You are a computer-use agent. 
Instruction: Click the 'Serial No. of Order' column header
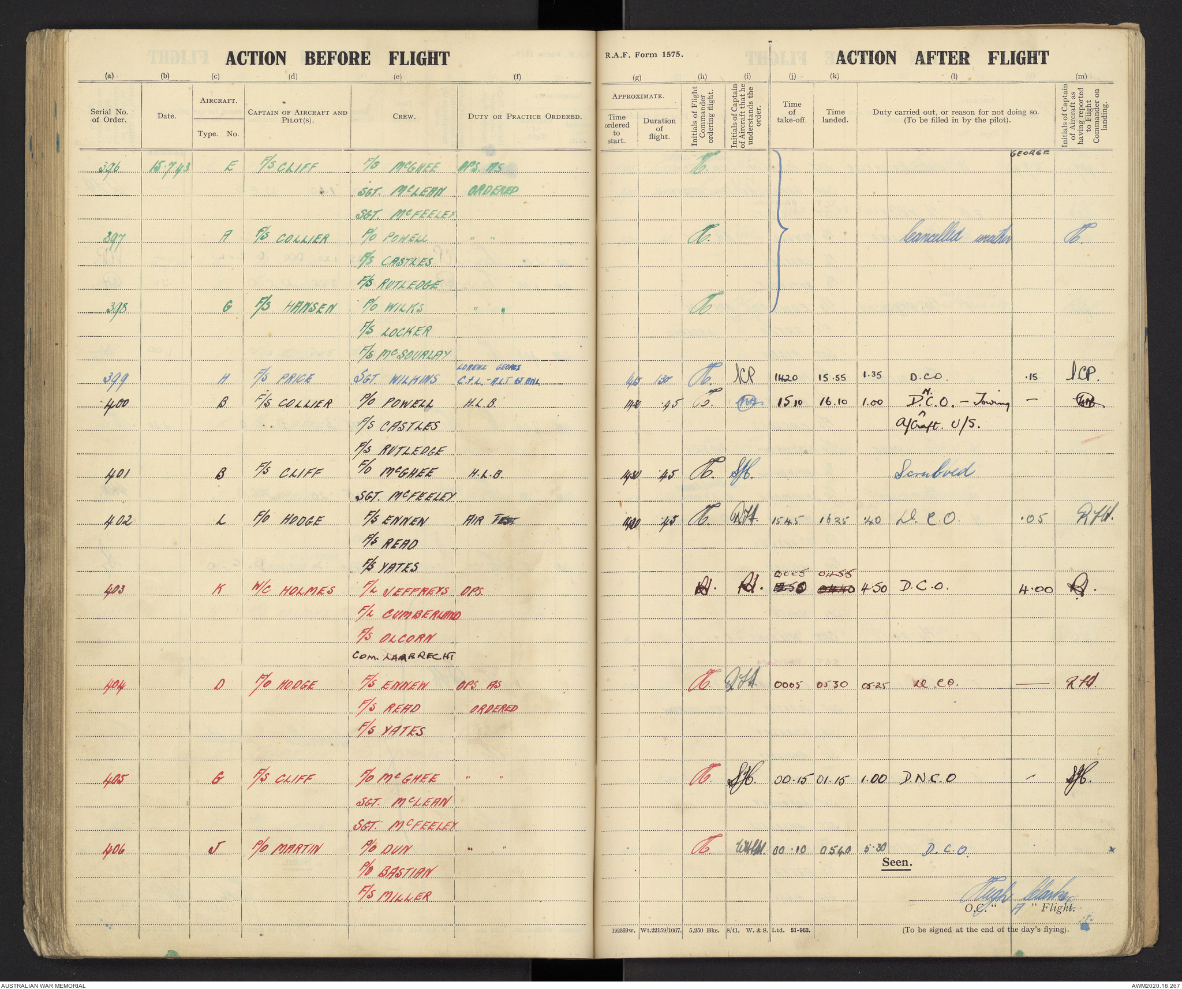(x=109, y=115)
